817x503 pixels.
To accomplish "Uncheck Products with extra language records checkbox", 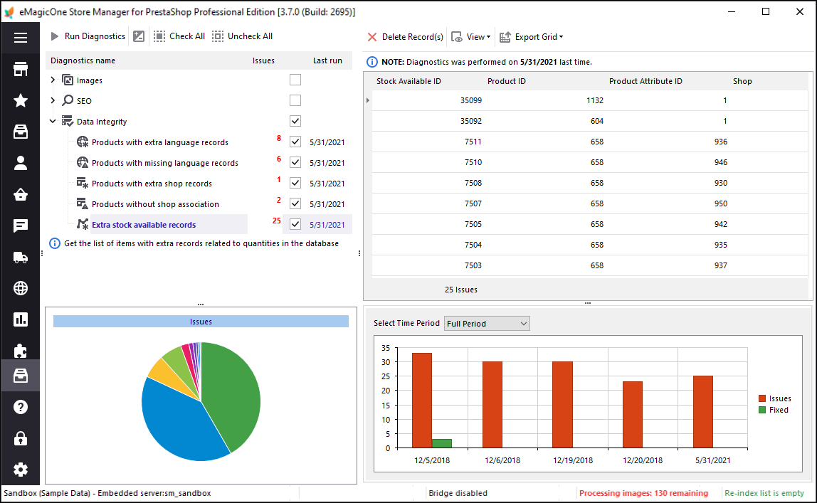I will [x=295, y=142].
